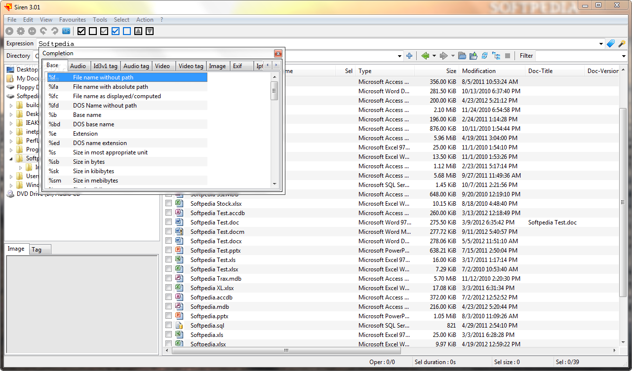This screenshot has width=632, height=371.
Task: Expand the Users folder in tree
Action: [11, 176]
